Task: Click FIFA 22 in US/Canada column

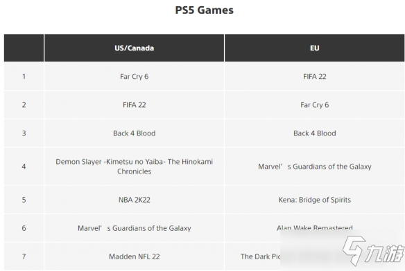Action: pyautogui.click(x=135, y=105)
